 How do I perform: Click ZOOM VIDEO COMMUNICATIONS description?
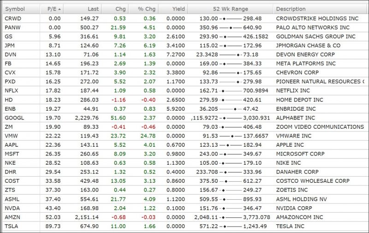pos(320,126)
